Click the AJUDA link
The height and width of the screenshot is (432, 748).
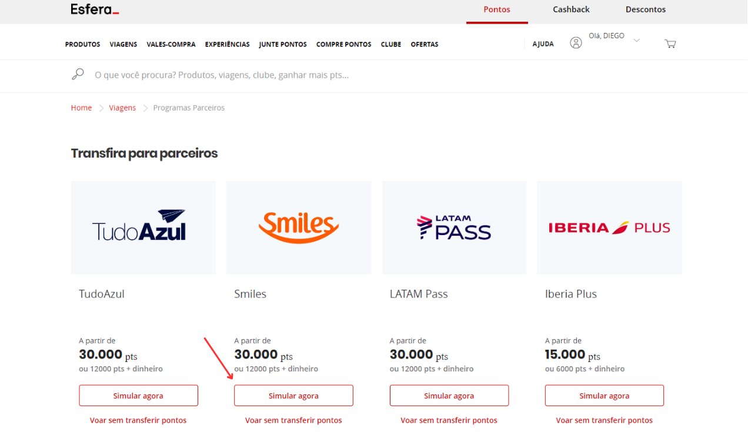tap(543, 44)
